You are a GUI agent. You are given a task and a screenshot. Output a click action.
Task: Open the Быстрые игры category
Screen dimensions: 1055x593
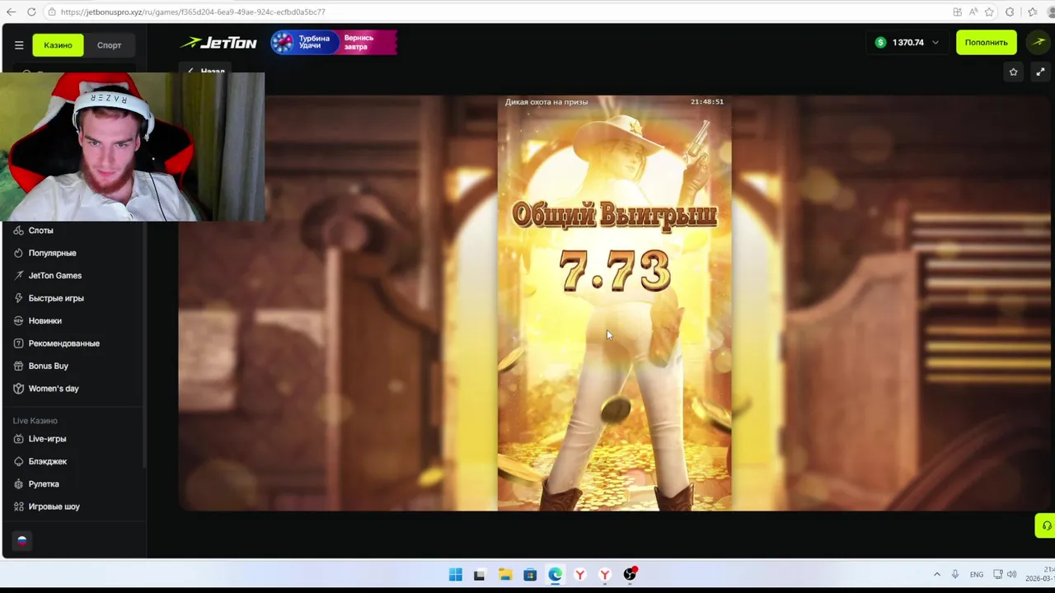[x=56, y=298]
